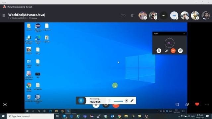This screenshot has height=119, width=212.
Task: Pause the screen recording
Action: pyautogui.click(x=81, y=100)
